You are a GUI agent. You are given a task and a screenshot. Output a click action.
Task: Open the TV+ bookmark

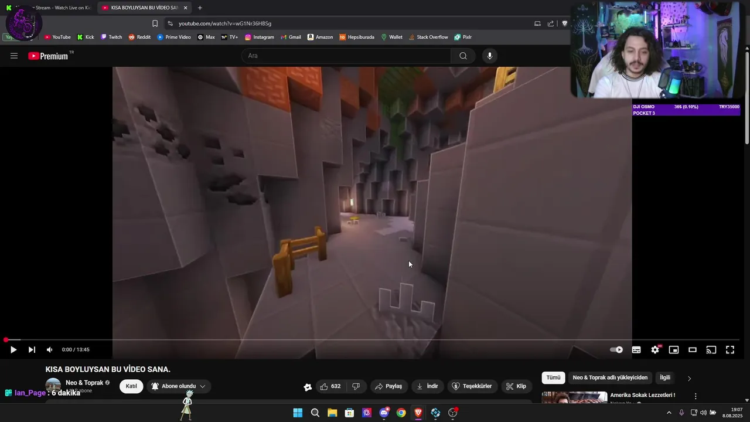coord(230,37)
